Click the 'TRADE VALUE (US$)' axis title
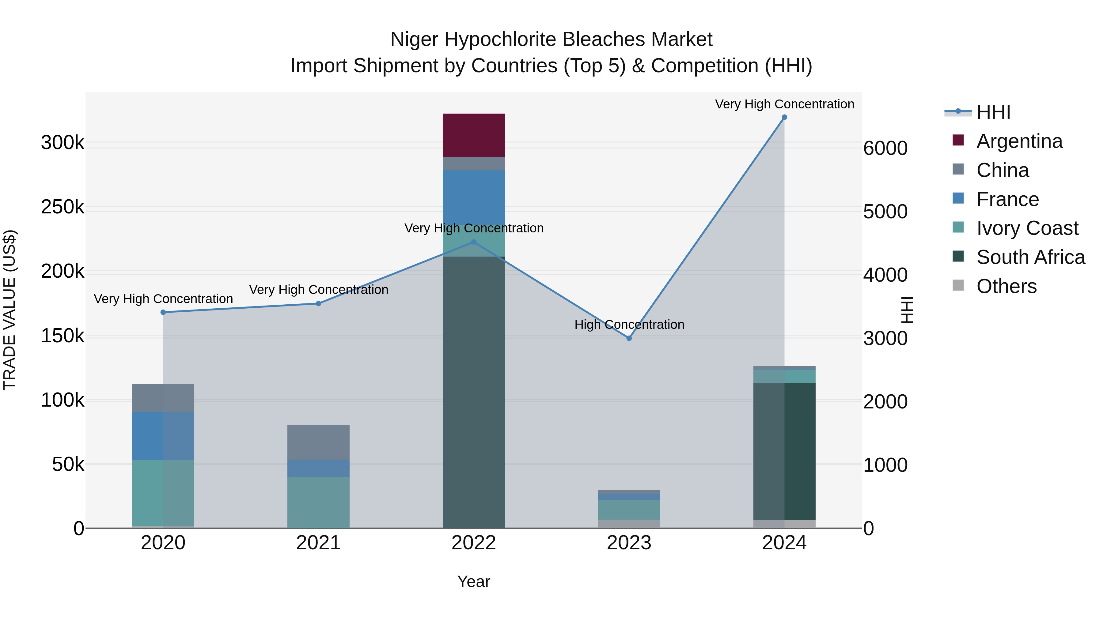 click(9, 310)
